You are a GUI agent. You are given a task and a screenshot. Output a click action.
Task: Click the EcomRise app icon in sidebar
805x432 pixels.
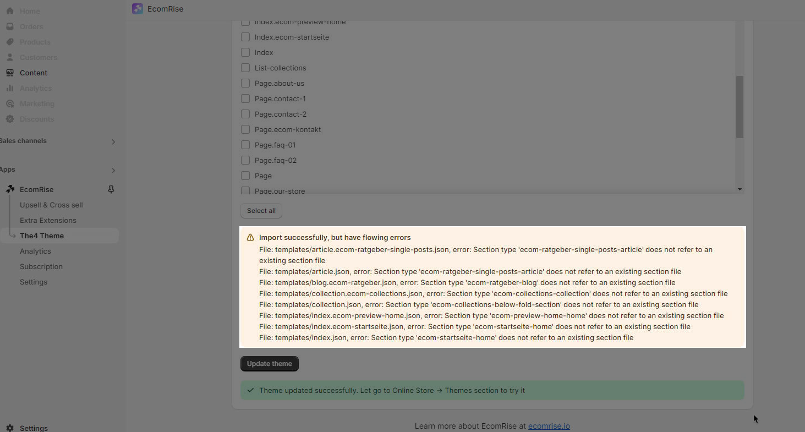coord(10,189)
